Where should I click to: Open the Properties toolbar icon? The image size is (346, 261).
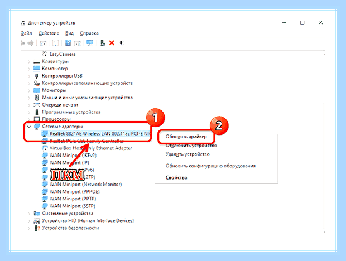click(x=55, y=43)
